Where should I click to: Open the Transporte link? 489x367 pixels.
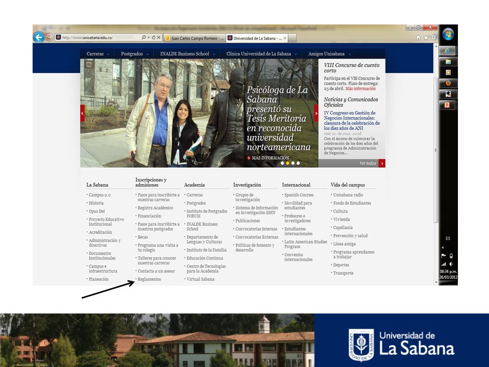point(343,273)
